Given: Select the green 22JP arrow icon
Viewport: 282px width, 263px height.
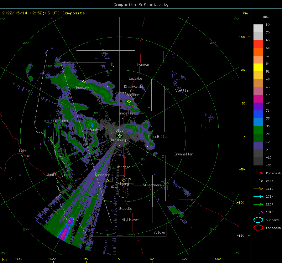Looking at the screenshot, I should [258, 204].
